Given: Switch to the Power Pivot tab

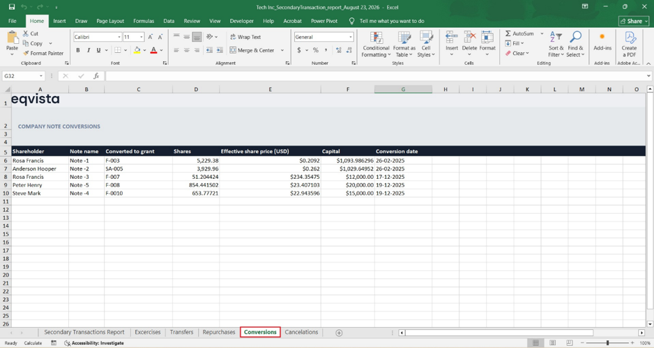Looking at the screenshot, I should click(324, 21).
